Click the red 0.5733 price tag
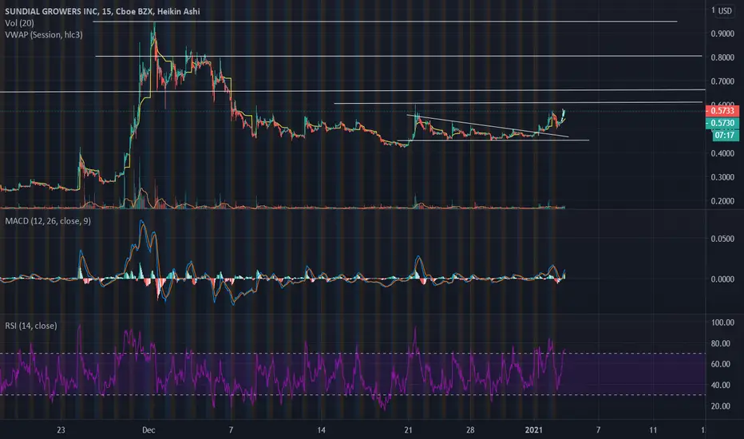744x439 pixels. [x=722, y=111]
